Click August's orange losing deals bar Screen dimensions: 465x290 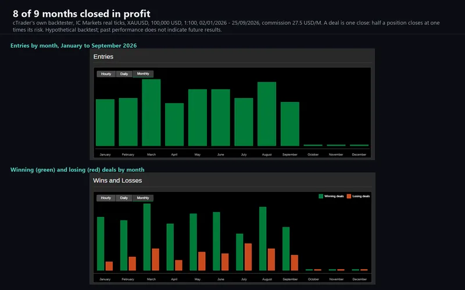pyautogui.click(x=271, y=259)
